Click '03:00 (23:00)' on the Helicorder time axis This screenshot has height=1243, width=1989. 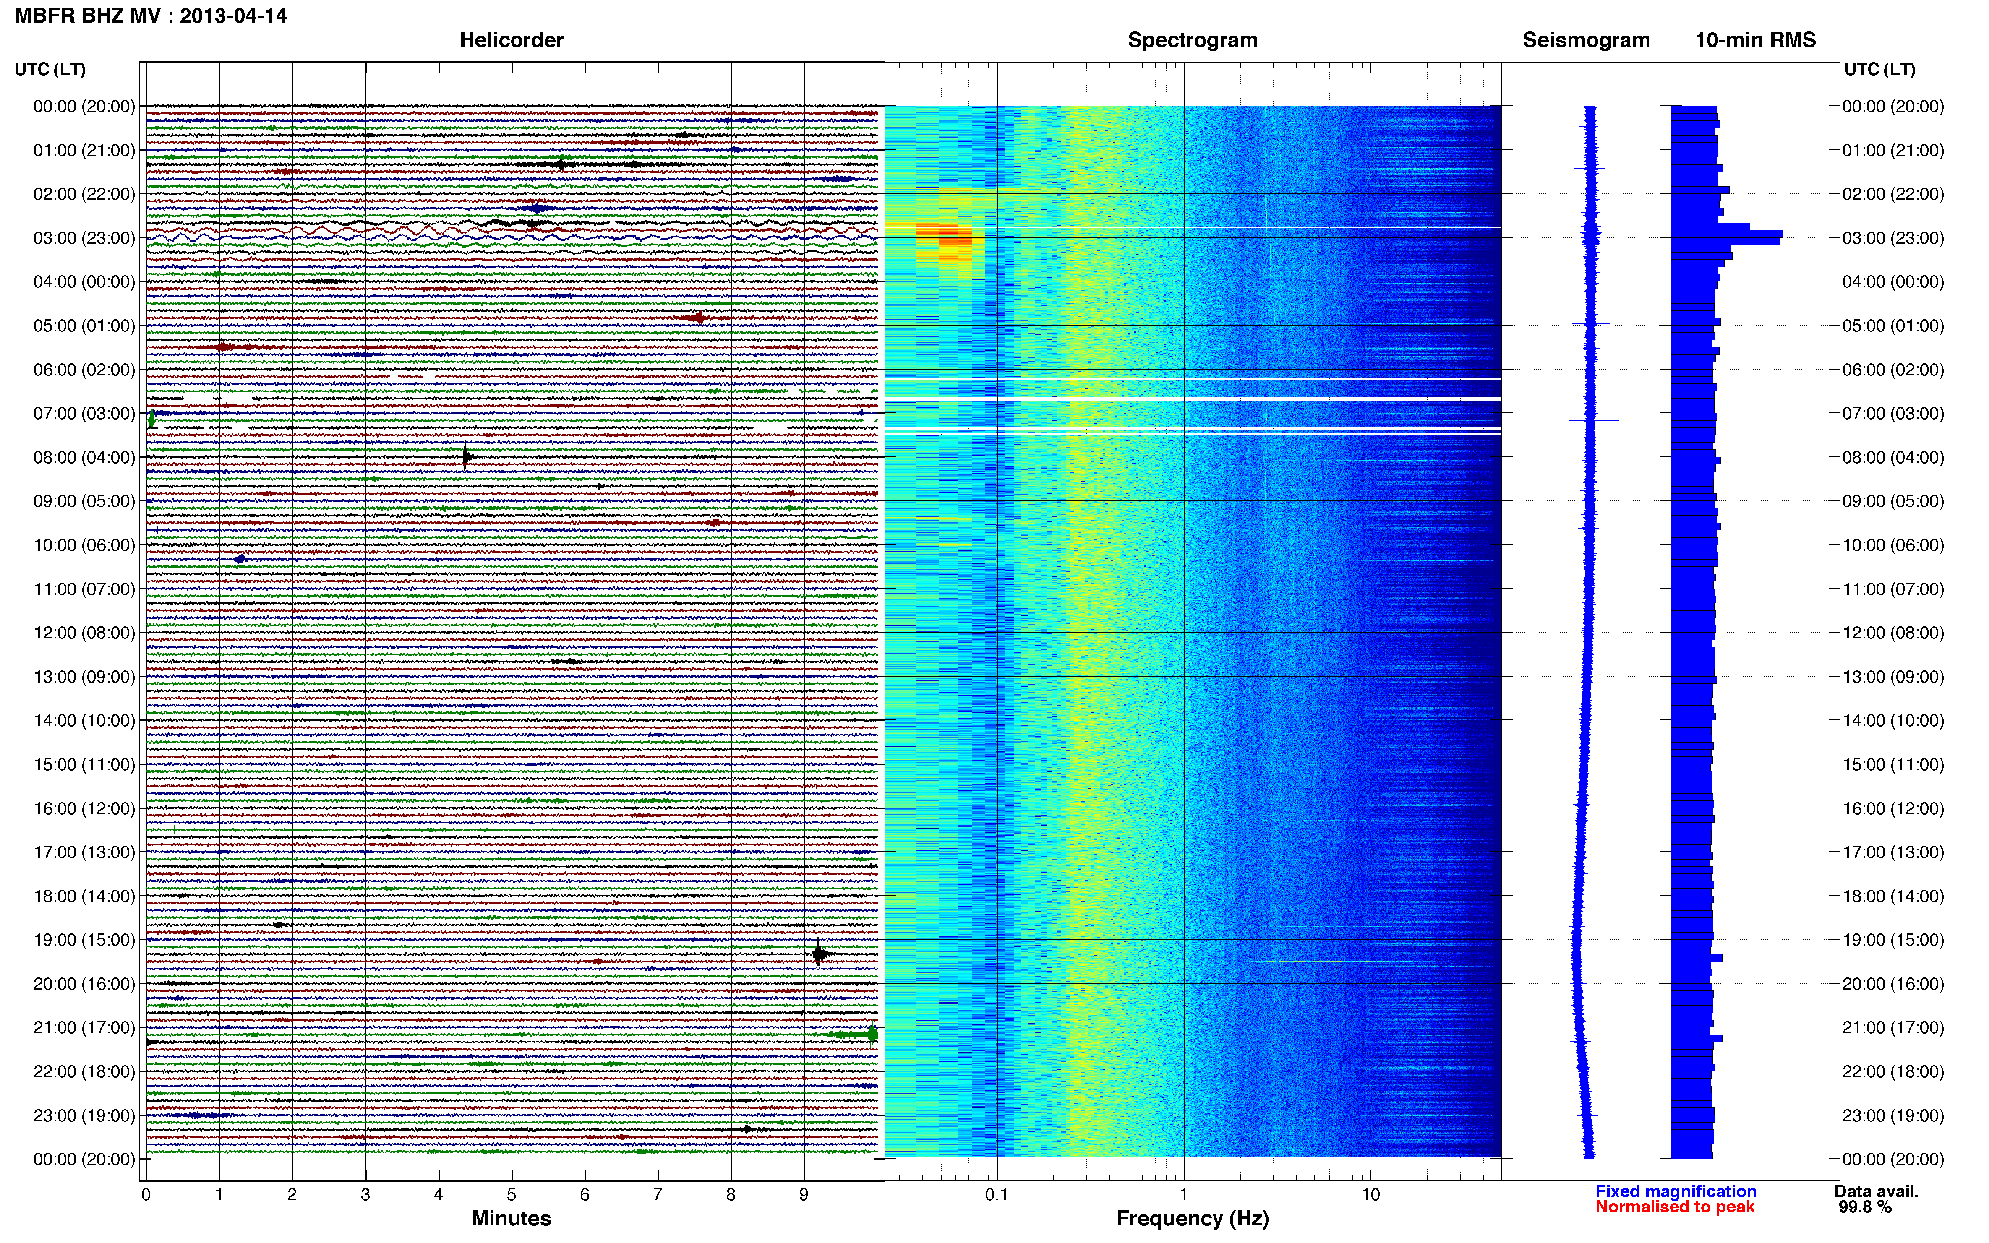pos(84,238)
